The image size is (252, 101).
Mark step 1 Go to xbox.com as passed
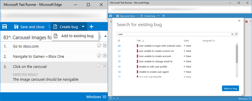point(99,46)
